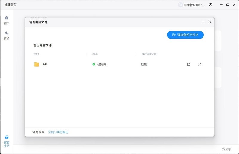Remove the HK backup task
This screenshot has height=154, width=239.
pyautogui.click(x=200, y=64)
